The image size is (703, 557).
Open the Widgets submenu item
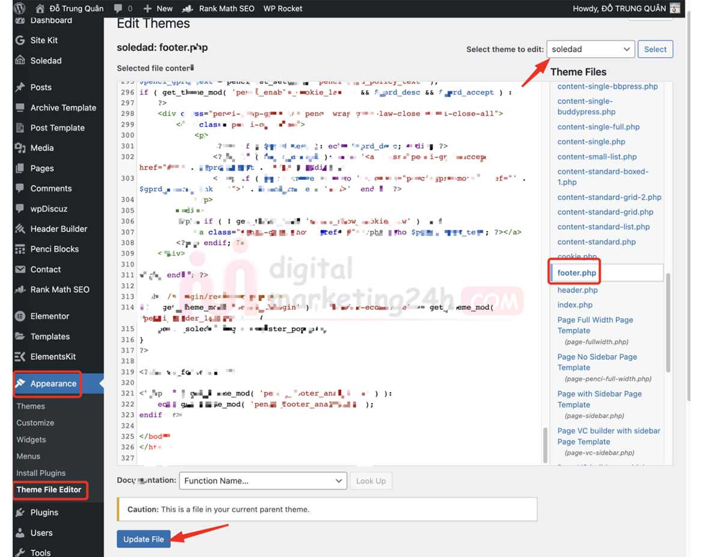pyautogui.click(x=31, y=440)
